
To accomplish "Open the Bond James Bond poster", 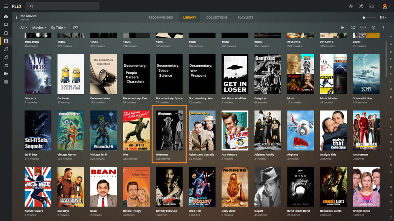I will coord(300,187).
